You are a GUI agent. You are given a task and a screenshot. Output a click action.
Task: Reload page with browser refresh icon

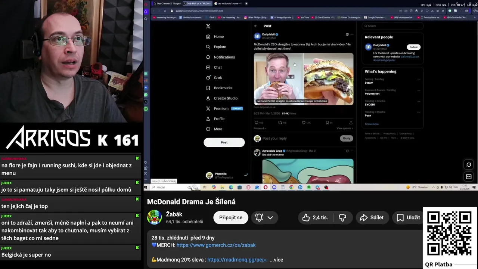point(165,11)
